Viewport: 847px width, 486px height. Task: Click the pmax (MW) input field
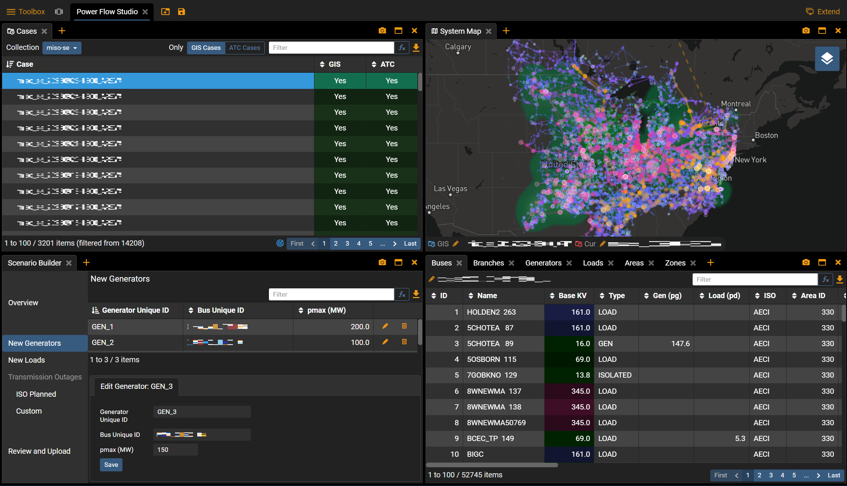coord(175,450)
